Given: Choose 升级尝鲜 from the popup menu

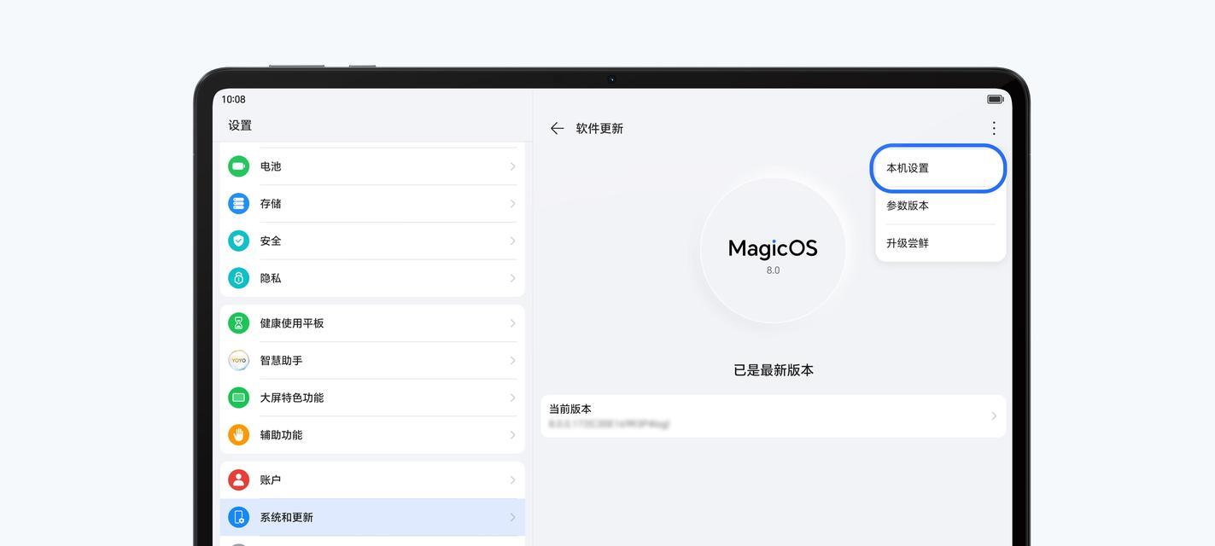Looking at the screenshot, I should 939,243.
